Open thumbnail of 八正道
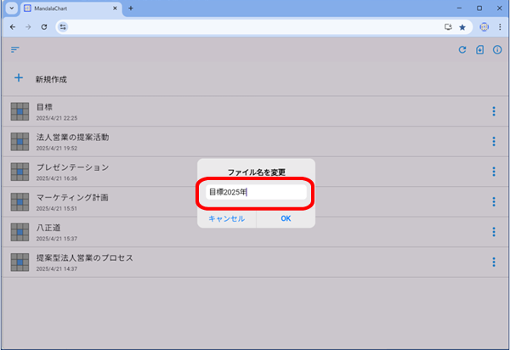Screen dimensions: 510x350 click(x=20, y=232)
